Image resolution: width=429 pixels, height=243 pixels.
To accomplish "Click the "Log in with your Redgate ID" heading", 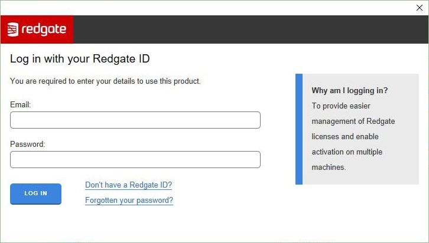I will point(80,59).
